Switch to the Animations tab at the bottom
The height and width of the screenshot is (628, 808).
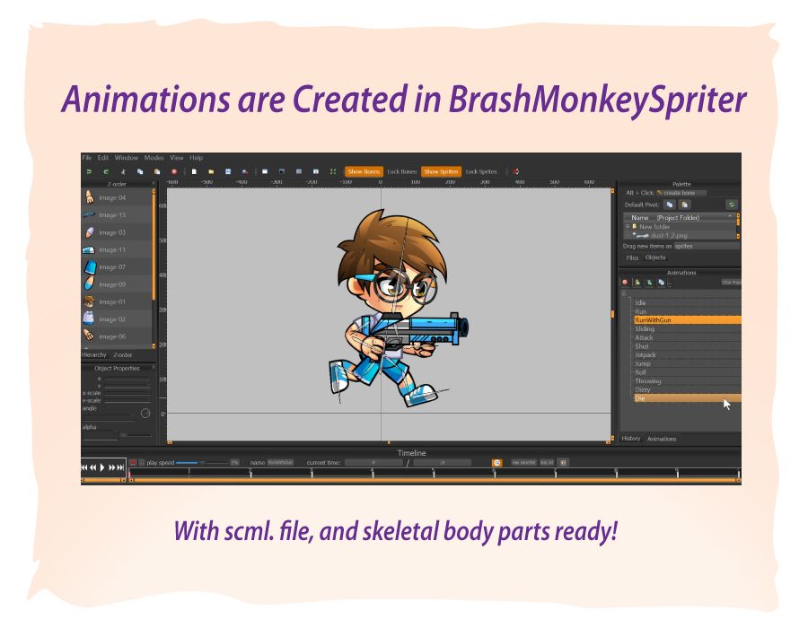[662, 439]
